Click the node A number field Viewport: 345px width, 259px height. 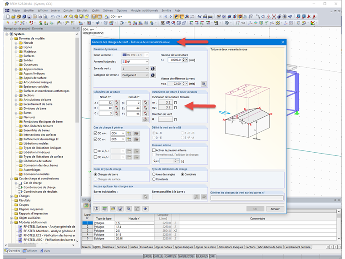106,103
